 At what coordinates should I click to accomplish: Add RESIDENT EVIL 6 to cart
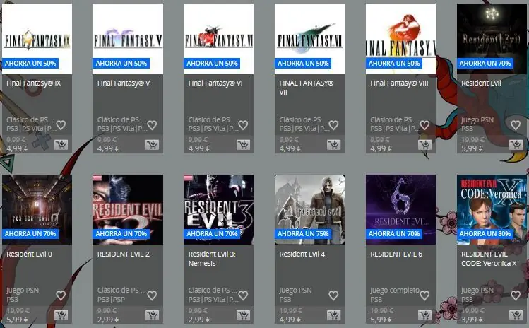(x=424, y=315)
